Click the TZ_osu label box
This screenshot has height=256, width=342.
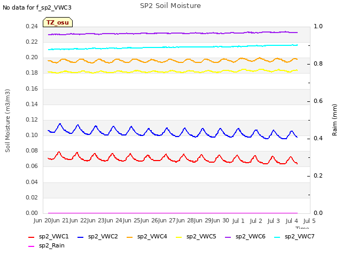pos(58,22)
